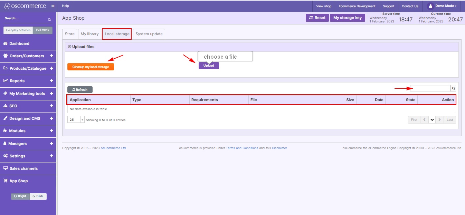Focus the table search input

pos(430,88)
